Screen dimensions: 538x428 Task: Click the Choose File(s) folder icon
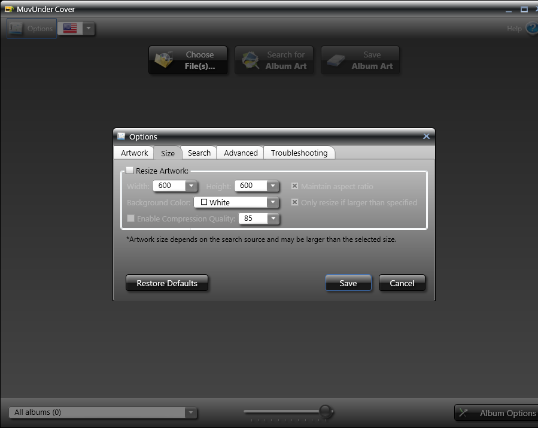point(164,60)
